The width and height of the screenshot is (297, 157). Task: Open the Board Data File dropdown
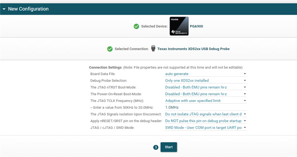206,74
